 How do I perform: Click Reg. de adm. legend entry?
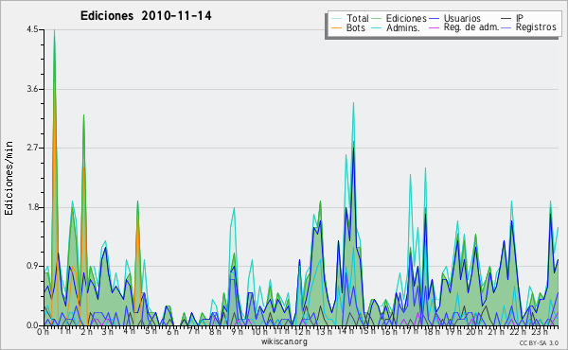coord(471,27)
